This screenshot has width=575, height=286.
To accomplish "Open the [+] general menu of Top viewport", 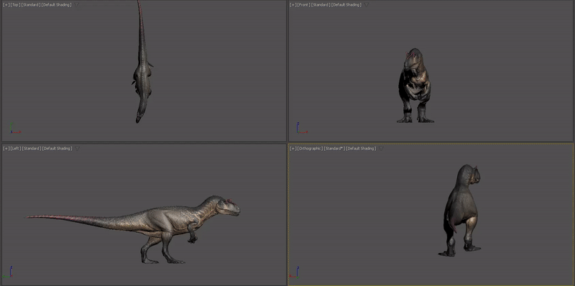I will pos(6,5).
